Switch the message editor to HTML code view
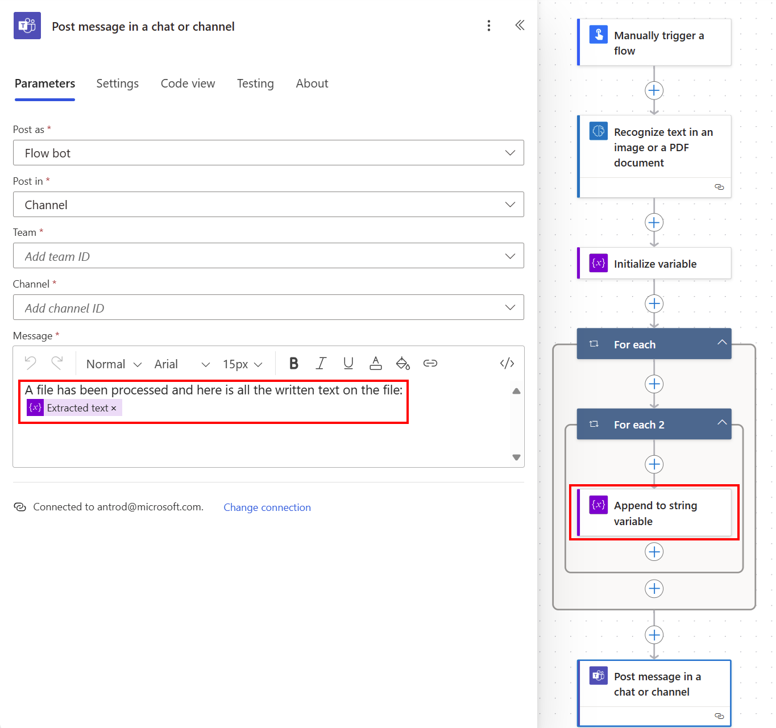The height and width of the screenshot is (728, 776). pos(507,363)
